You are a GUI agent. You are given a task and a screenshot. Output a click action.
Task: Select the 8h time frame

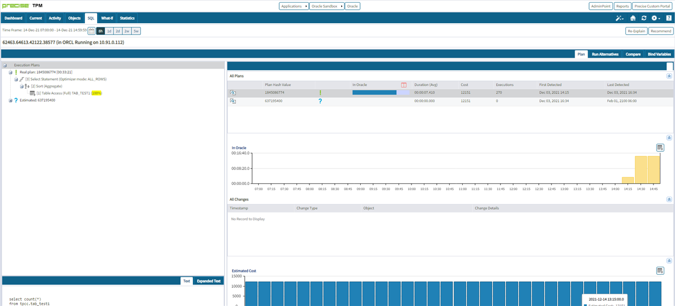point(100,31)
